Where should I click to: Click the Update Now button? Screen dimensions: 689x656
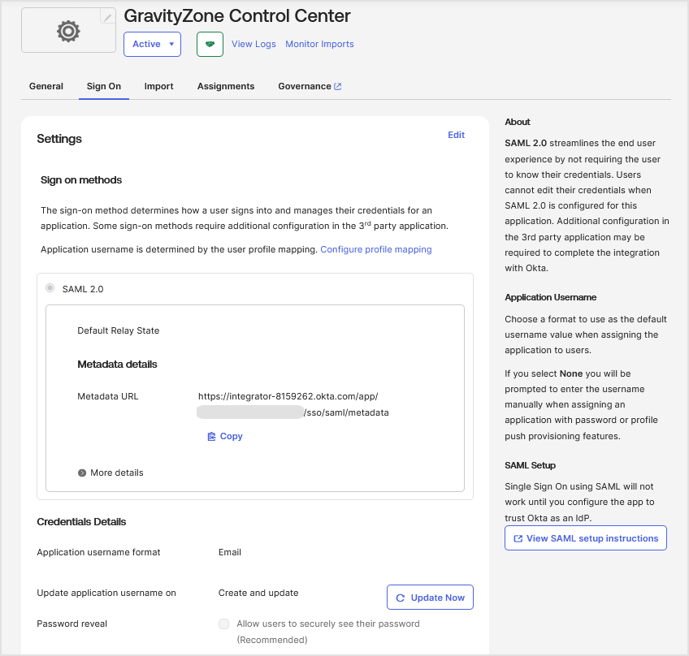pyautogui.click(x=430, y=598)
